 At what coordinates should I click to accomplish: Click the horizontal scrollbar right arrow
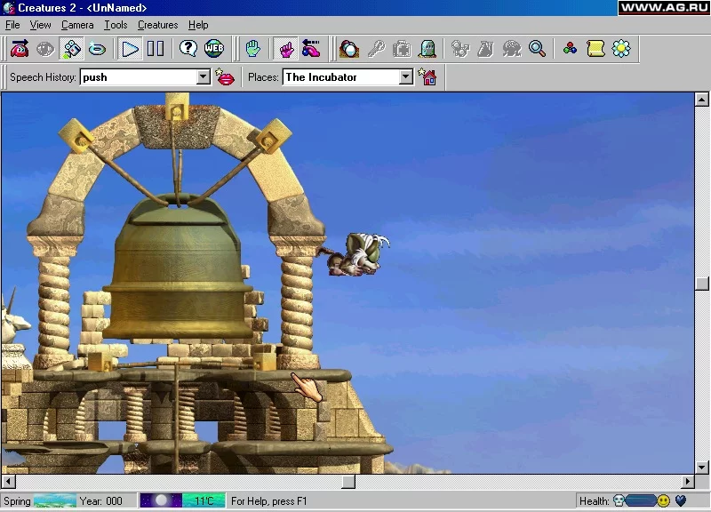pos(687,481)
